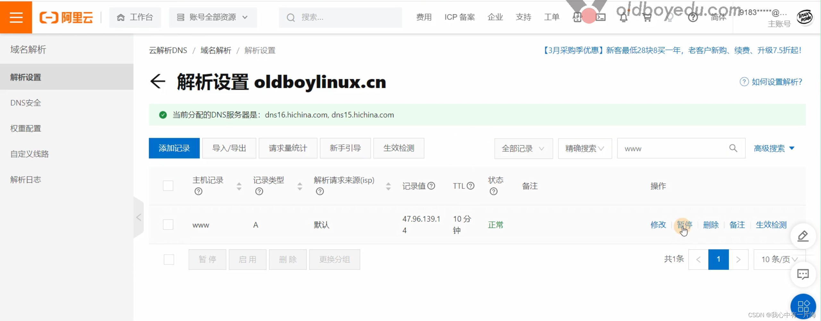Screen dimensions: 821x321
Task: Expand the 精确搜索 dropdown
Action: [585, 148]
